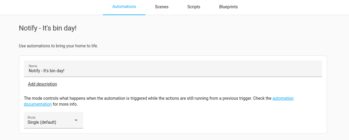The width and height of the screenshot is (349, 140).
Task: Go to the Scripts tab
Action: (x=194, y=7)
